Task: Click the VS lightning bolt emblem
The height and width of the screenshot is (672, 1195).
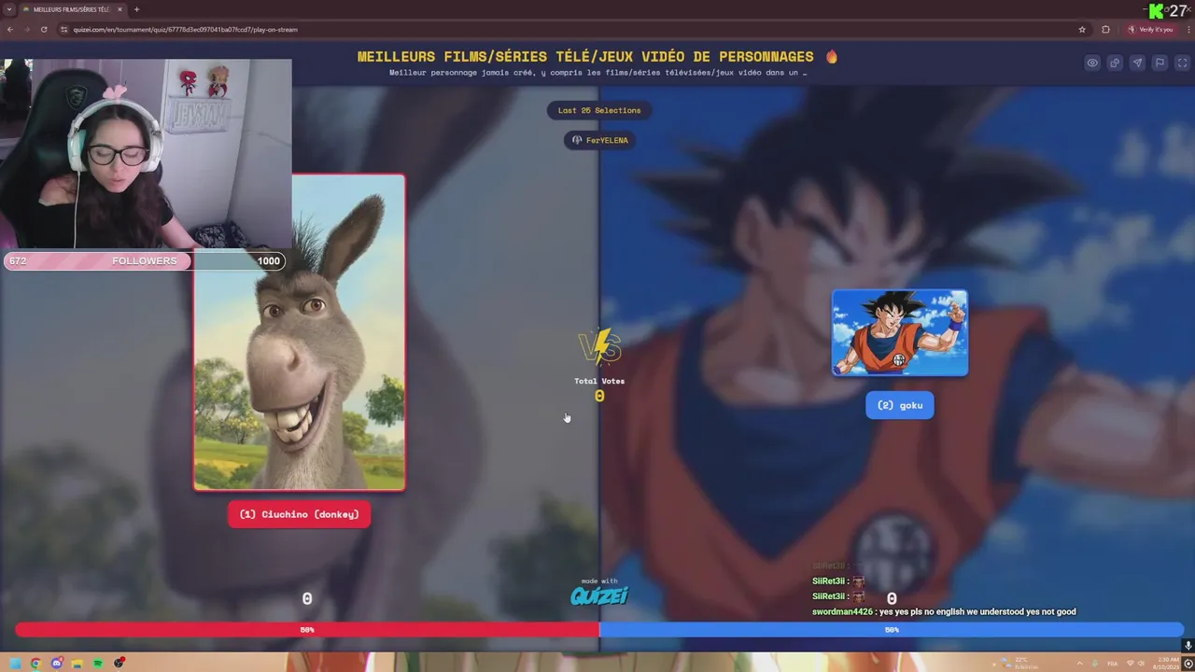Action: pos(599,346)
